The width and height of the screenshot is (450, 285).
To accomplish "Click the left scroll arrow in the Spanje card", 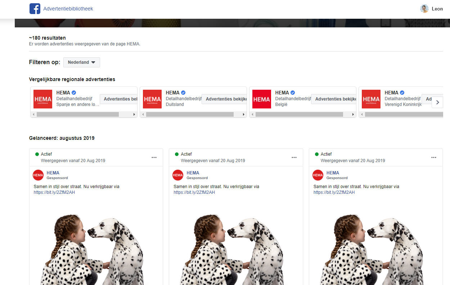I will point(33,114).
